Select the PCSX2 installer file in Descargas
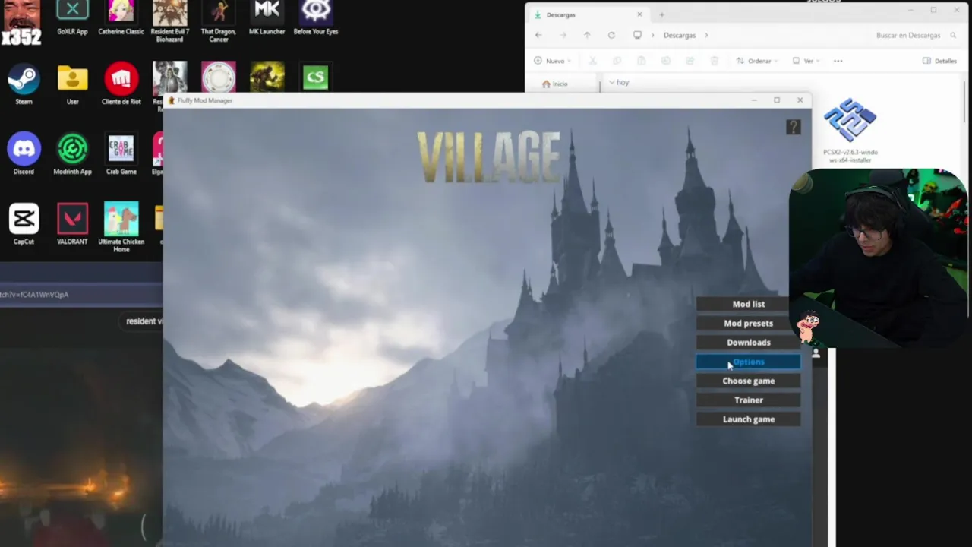The width and height of the screenshot is (972, 547). pyautogui.click(x=850, y=130)
